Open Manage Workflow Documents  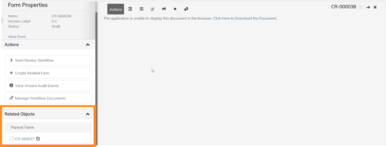[x=48, y=98]
